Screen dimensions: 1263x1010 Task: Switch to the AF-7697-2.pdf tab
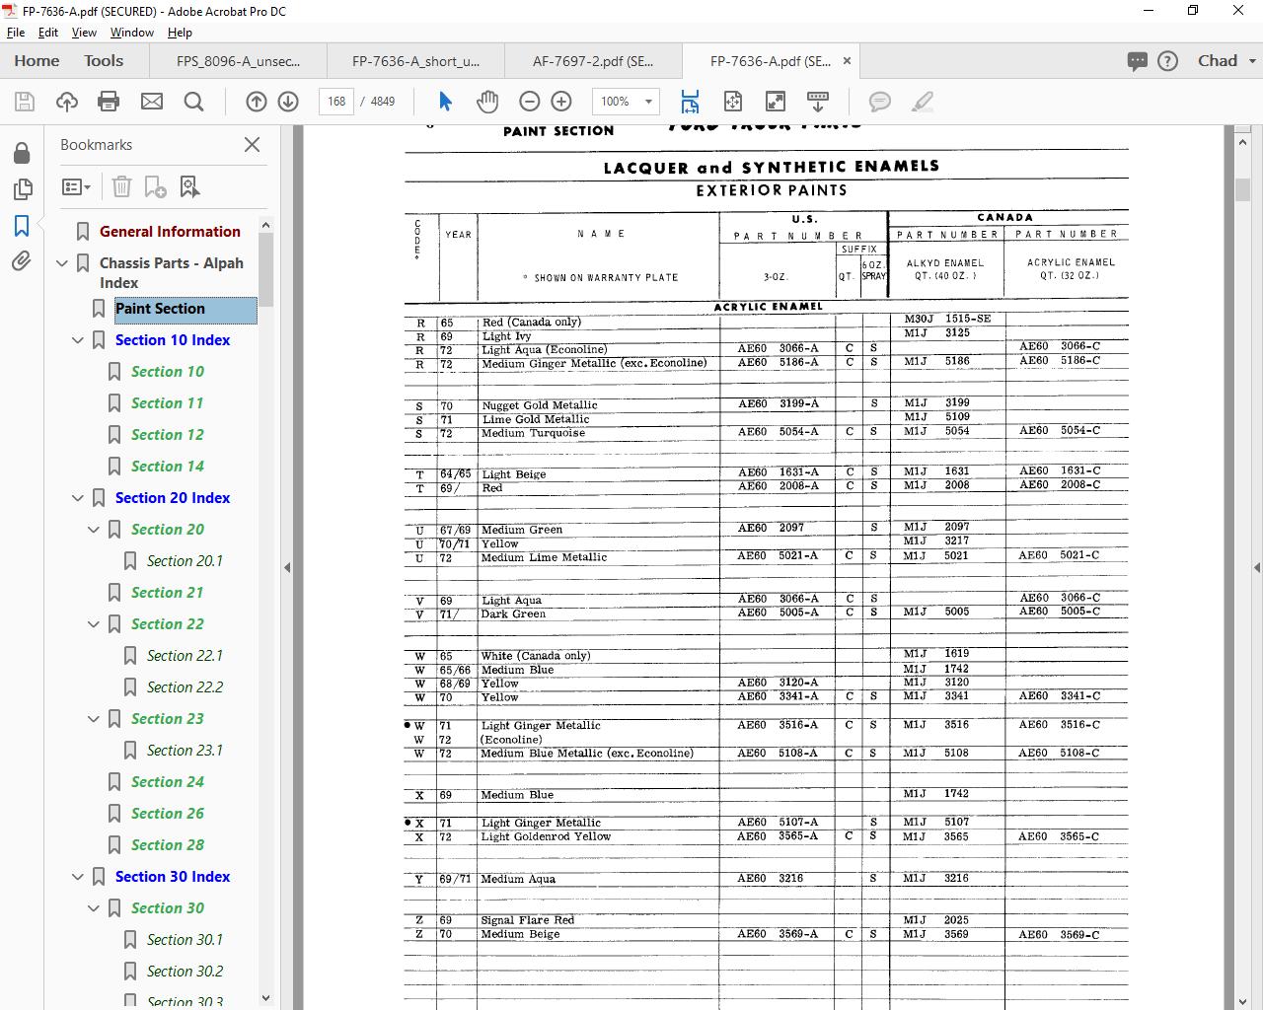tap(592, 61)
